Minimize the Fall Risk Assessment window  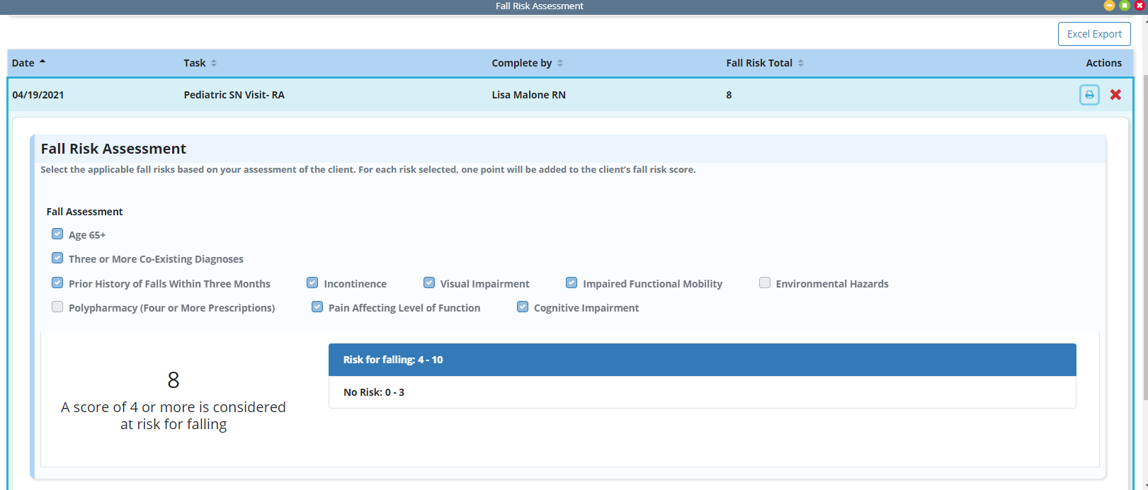tap(1109, 6)
